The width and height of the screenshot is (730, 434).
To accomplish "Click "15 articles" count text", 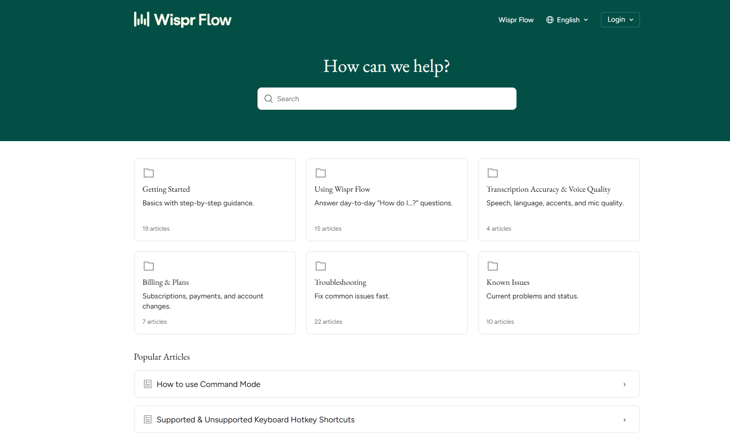I will [x=328, y=229].
